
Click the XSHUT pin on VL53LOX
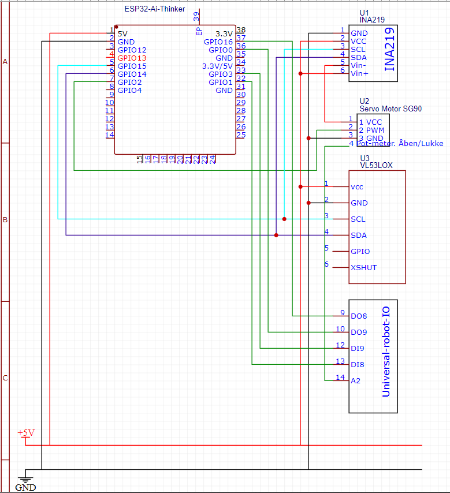pos(364,268)
